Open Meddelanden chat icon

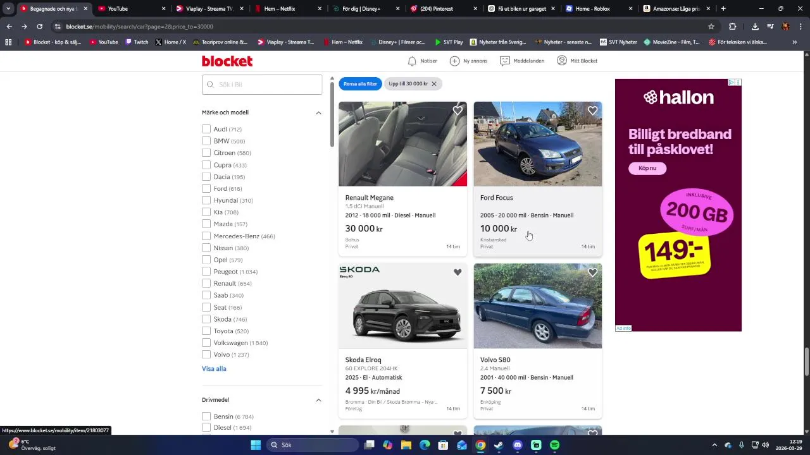(x=505, y=61)
